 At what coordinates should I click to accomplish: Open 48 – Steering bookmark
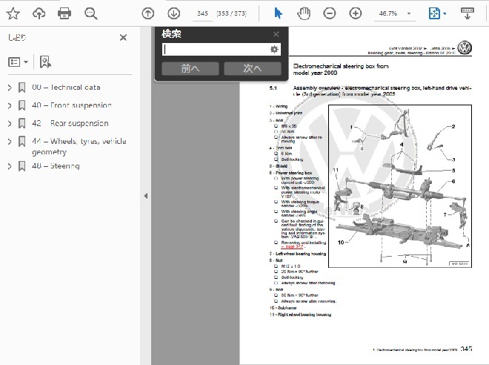[x=56, y=165]
